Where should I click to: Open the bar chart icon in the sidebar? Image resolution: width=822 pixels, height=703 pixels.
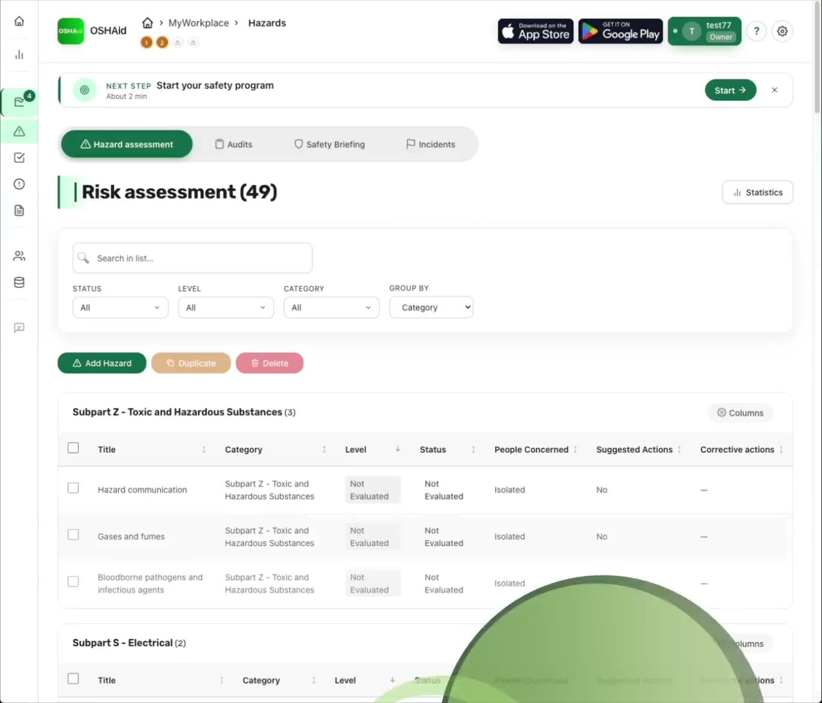click(19, 55)
